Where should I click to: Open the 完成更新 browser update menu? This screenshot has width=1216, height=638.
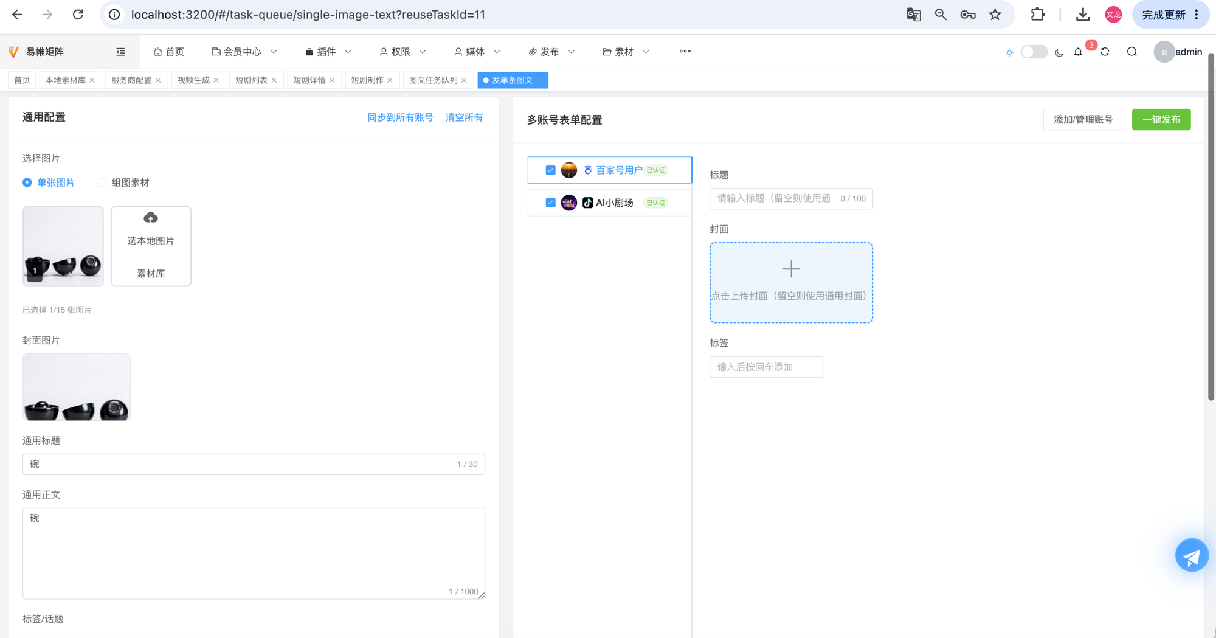(x=1170, y=15)
